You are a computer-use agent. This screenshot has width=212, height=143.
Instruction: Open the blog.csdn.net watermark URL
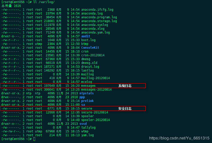point(179,138)
